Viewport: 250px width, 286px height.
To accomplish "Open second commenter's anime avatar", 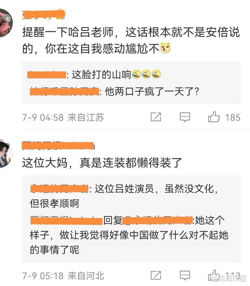I will pos(5,154).
